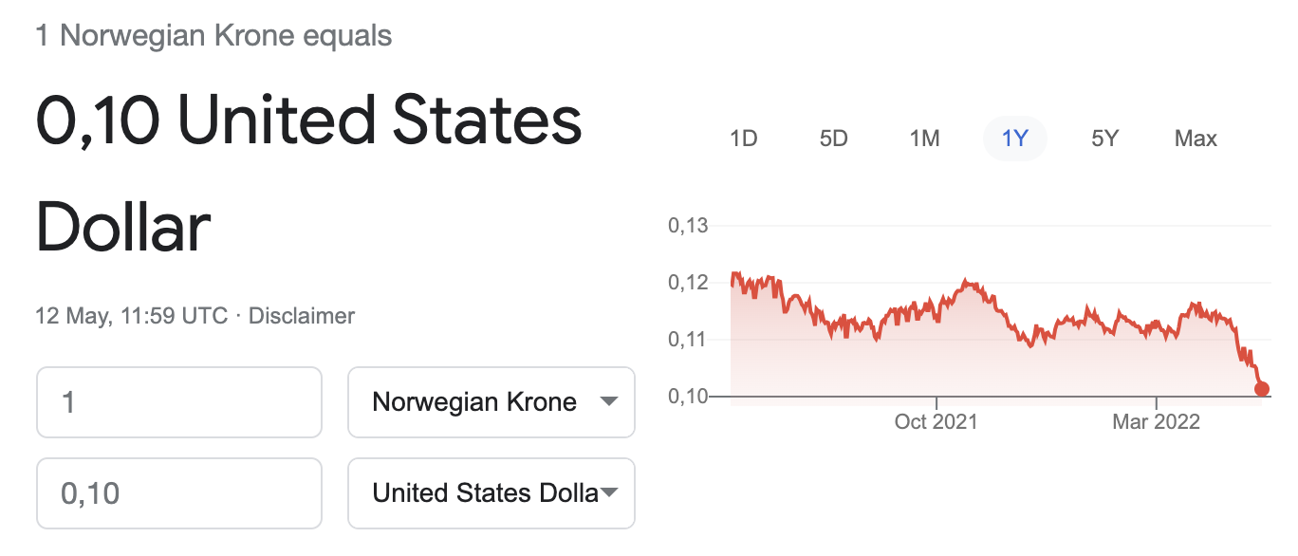
Task: Click the red endpoint dot on chart
Action: (x=1261, y=388)
